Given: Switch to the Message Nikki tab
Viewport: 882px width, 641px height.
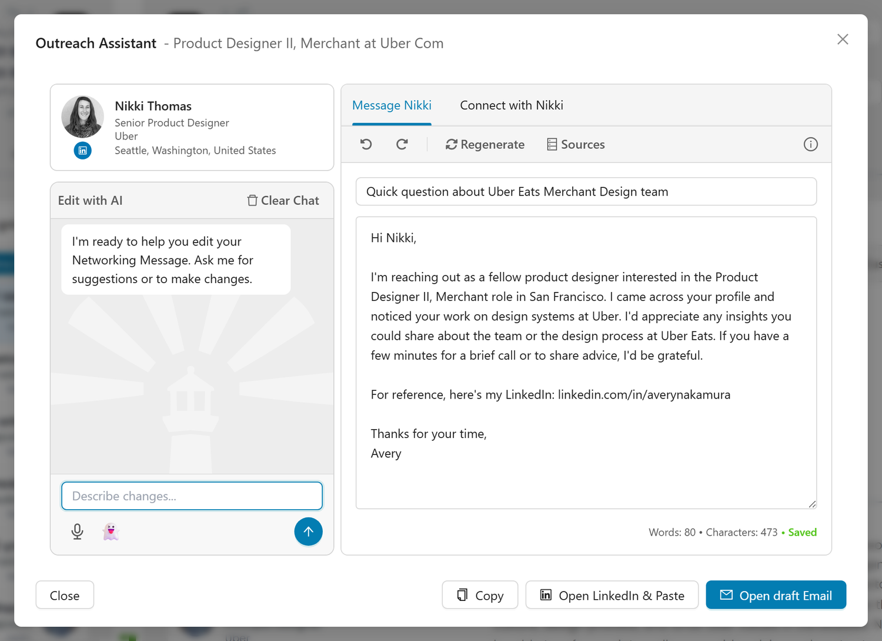Looking at the screenshot, I should click(x=392, y=105).
